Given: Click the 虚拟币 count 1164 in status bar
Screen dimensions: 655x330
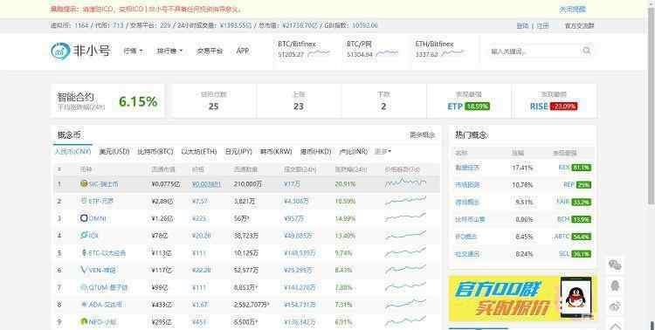Looking at the screenshot, I should click(x=81, y=25).
